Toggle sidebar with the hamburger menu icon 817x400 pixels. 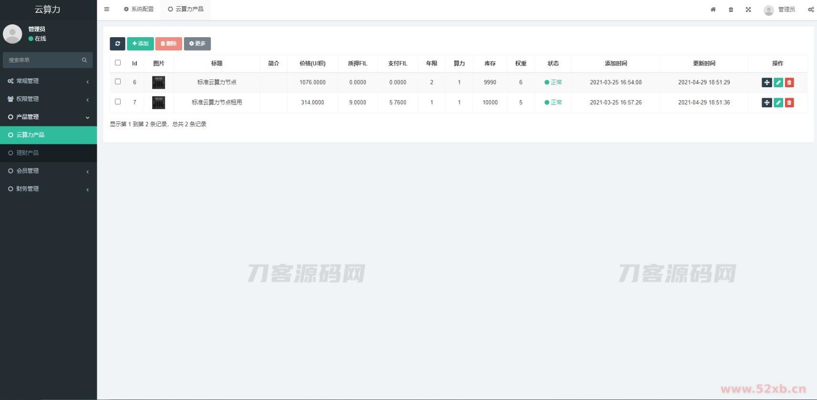tap(107, 9)
